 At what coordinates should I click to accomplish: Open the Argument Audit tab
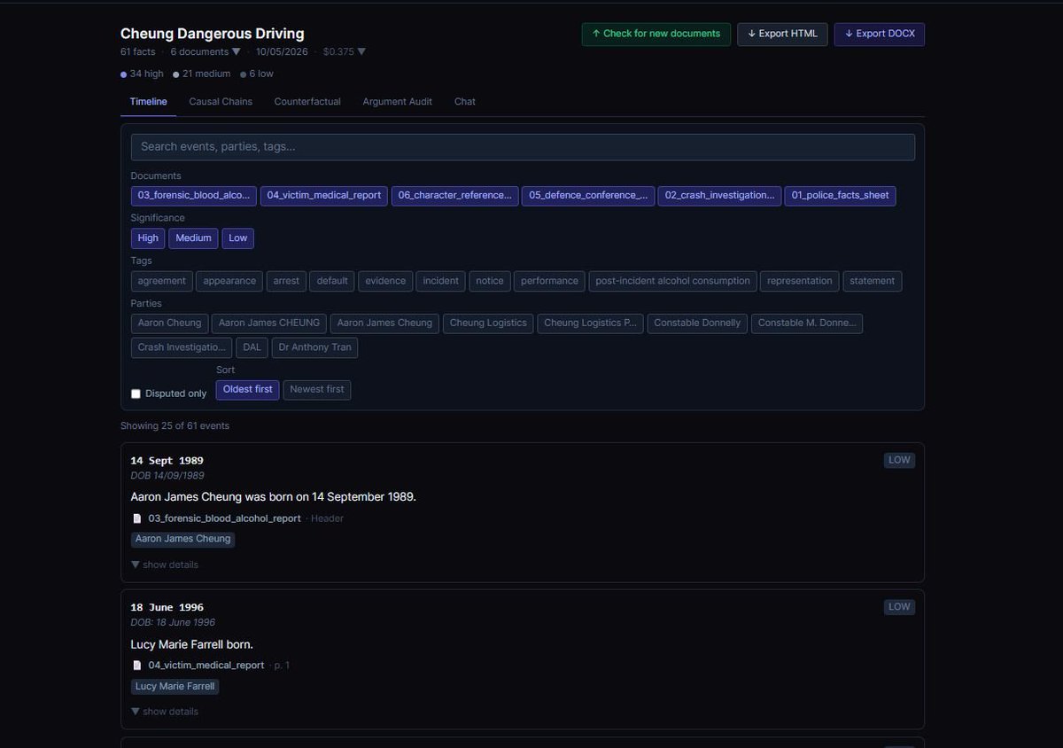(397, 101)
